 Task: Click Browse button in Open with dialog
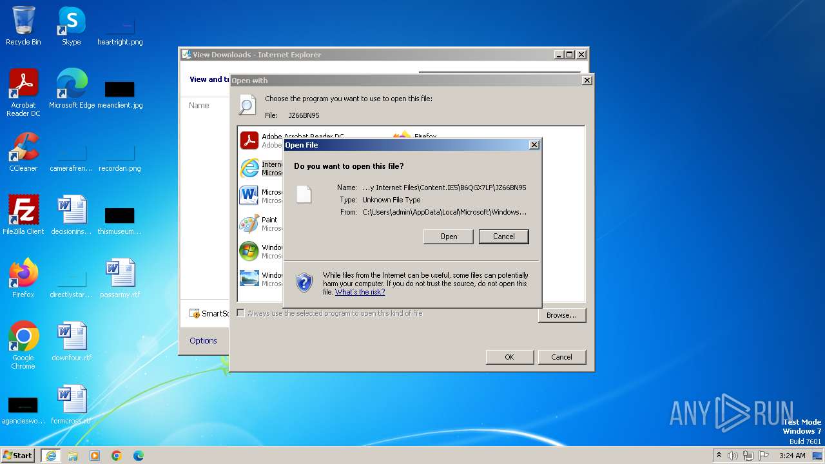pos(561,315)
